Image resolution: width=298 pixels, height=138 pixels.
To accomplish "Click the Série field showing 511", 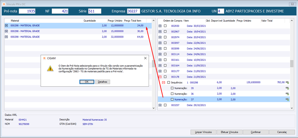I will pos(95,11).
